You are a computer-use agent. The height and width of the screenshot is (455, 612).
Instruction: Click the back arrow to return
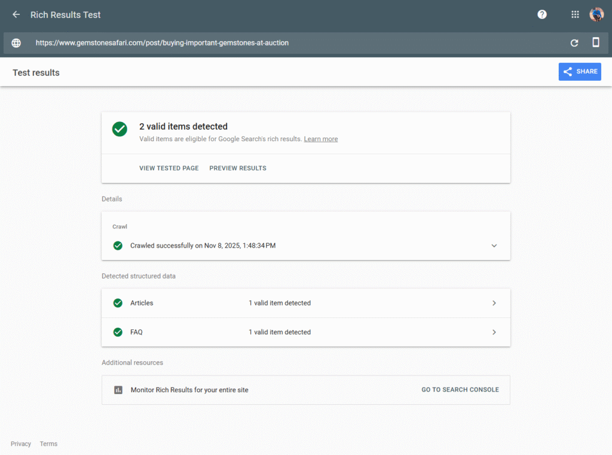coord(16,14)
